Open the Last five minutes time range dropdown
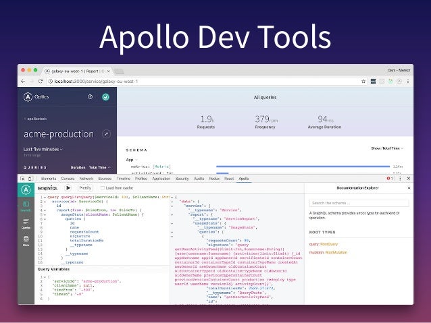This screenshot has width=431, height=323. click(x=43, y=149)
